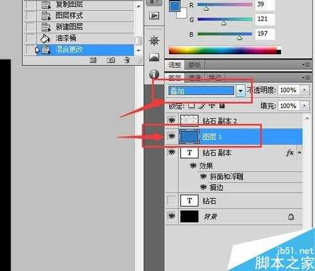Open the 不透明度 opacity slider arrow
The image size is (315, 271).
click(304, 90)
